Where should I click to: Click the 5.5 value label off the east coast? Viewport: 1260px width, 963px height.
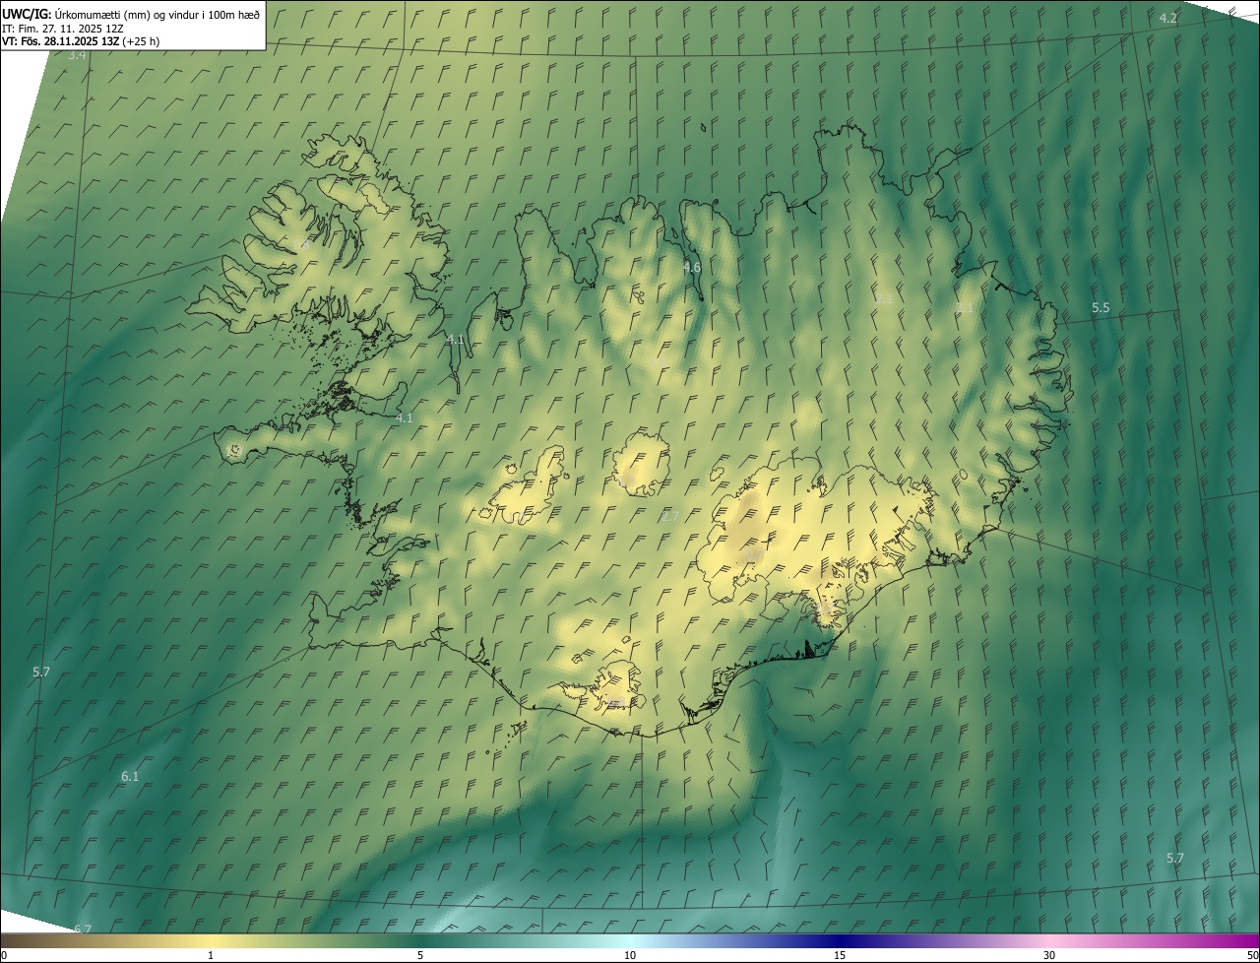pyautogui.click(x=1101, y=308)
